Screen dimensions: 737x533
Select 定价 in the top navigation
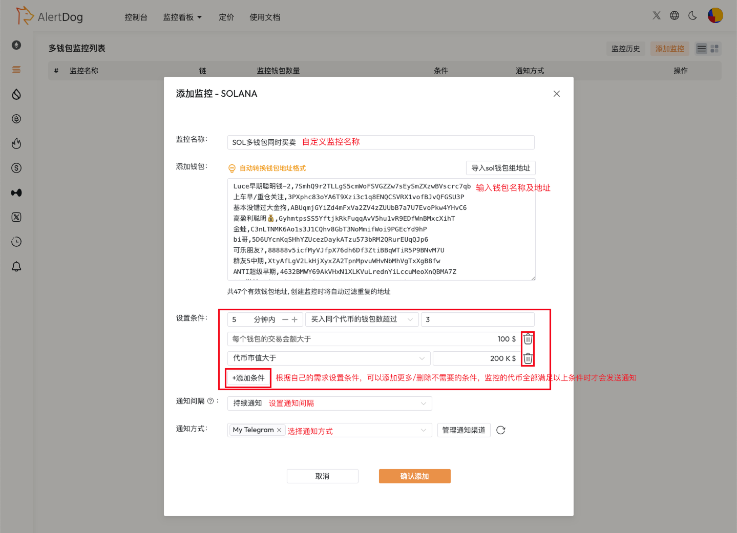coord(226,17)
